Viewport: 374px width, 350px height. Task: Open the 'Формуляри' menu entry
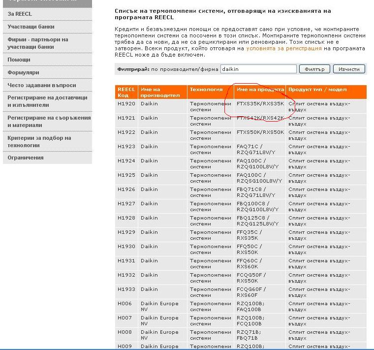point(23,72)
